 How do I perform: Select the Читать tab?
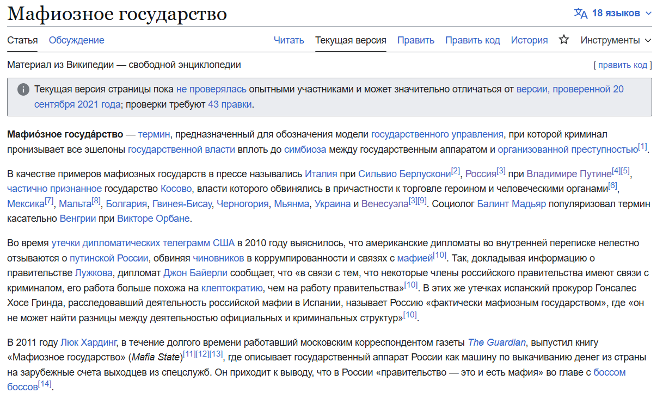(x=289, y=40)
